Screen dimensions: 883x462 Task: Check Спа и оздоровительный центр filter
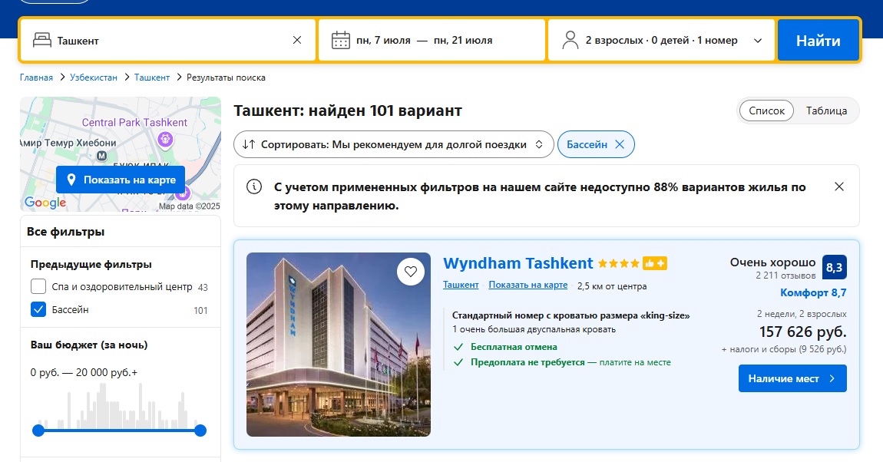click(38, 286)
